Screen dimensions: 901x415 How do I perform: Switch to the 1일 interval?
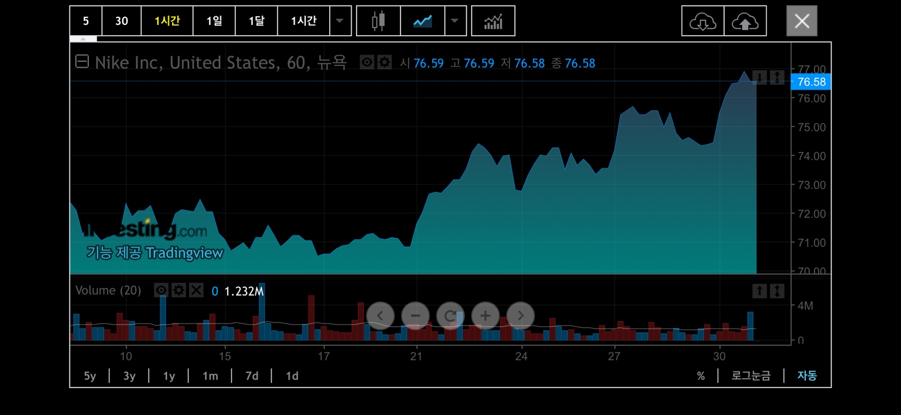tap(214, 21)
